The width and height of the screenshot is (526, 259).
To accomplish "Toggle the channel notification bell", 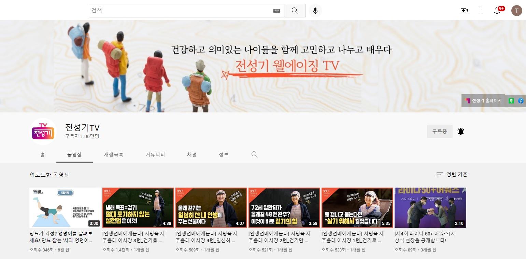I will [461, 131].
